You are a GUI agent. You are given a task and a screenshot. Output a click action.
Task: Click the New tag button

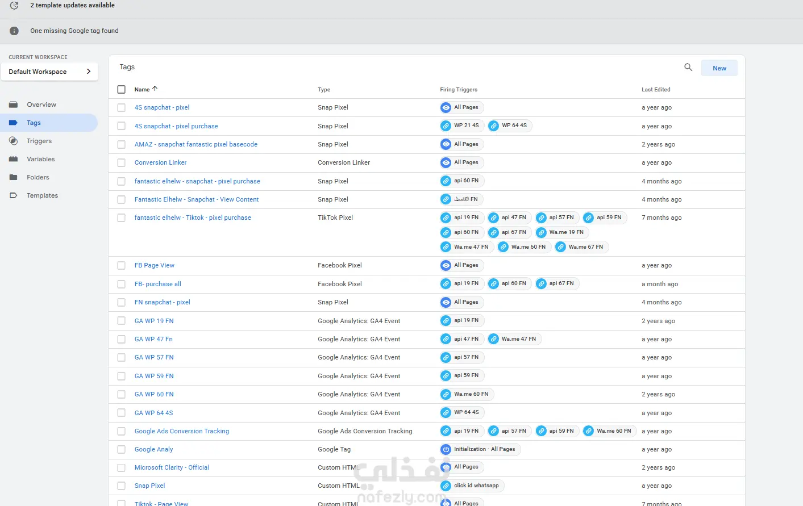point(719,68)
